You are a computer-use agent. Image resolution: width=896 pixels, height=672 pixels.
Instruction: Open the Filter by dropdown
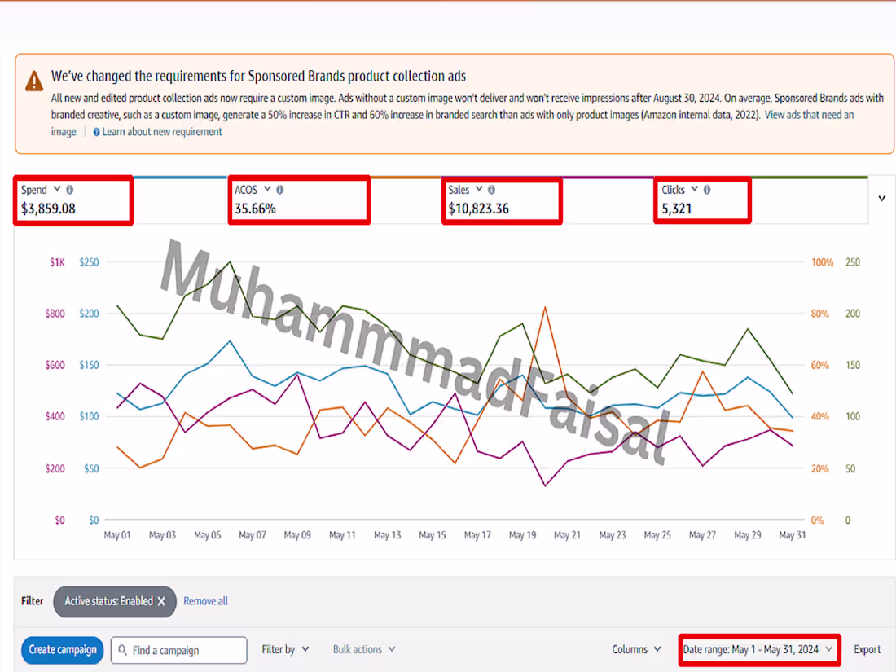[x=285, y=650]
